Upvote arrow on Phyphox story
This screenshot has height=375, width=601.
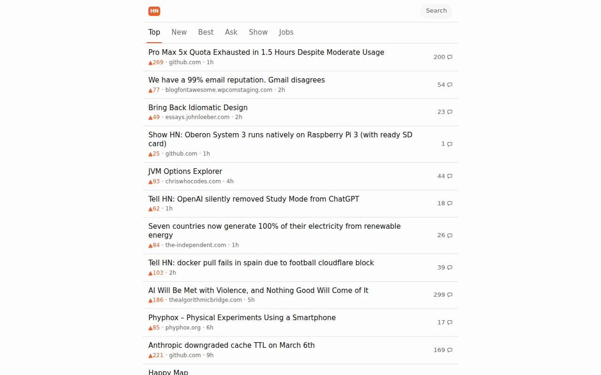click(151, 328)
